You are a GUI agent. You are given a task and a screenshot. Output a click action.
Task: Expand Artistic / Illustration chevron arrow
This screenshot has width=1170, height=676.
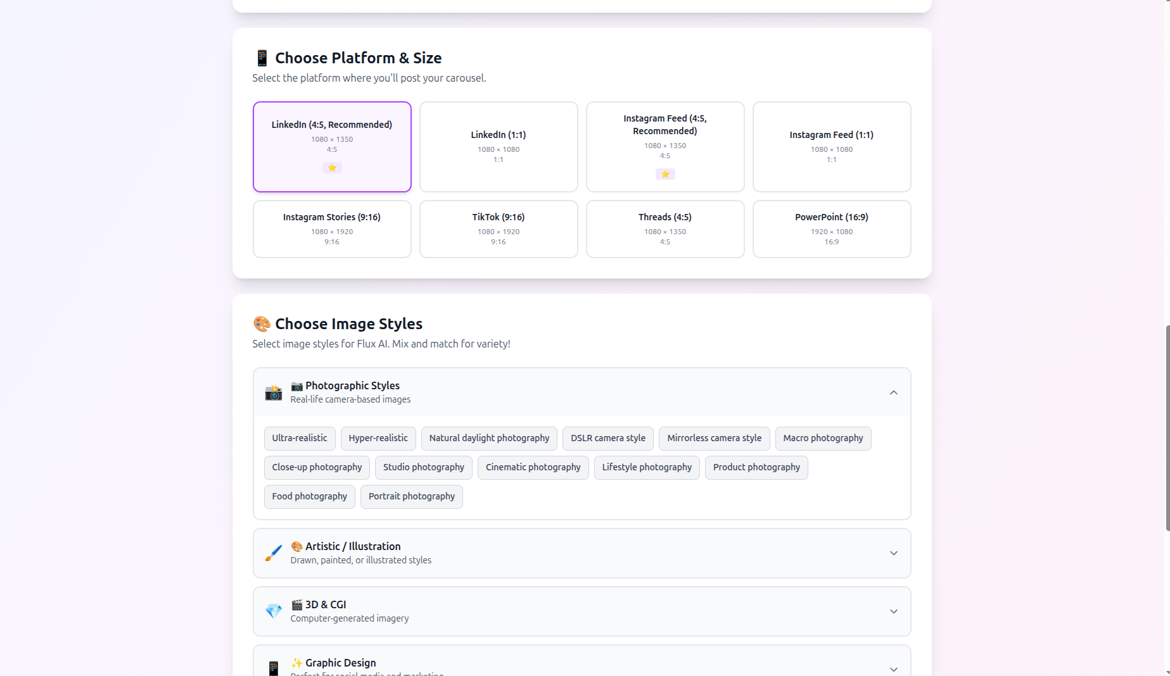[893, 553]
